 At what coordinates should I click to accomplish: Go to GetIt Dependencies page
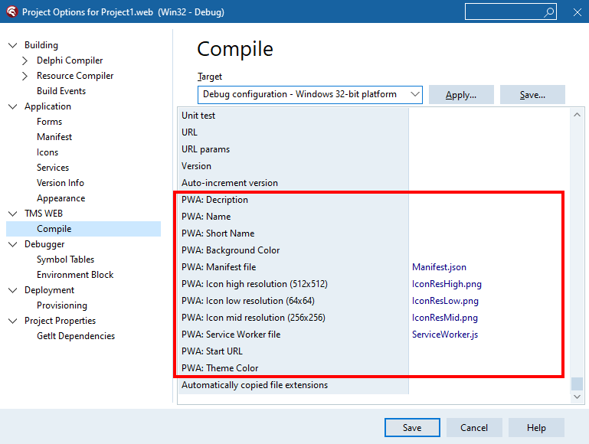click(x=76, y=336)
